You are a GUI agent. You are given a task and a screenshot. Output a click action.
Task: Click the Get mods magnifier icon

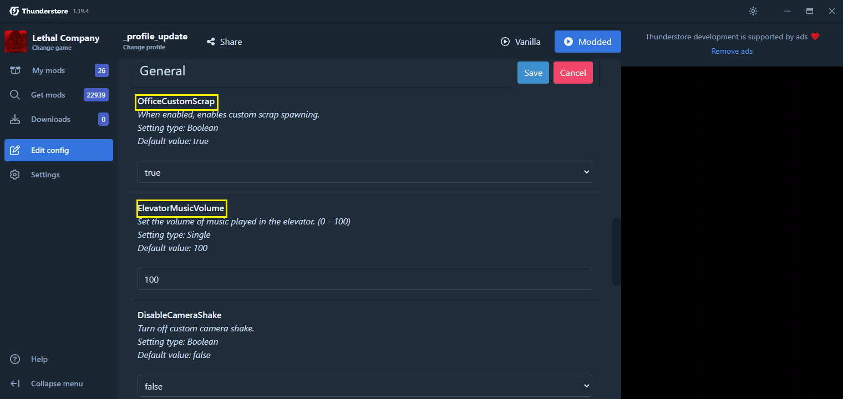(x=15, y=95)
